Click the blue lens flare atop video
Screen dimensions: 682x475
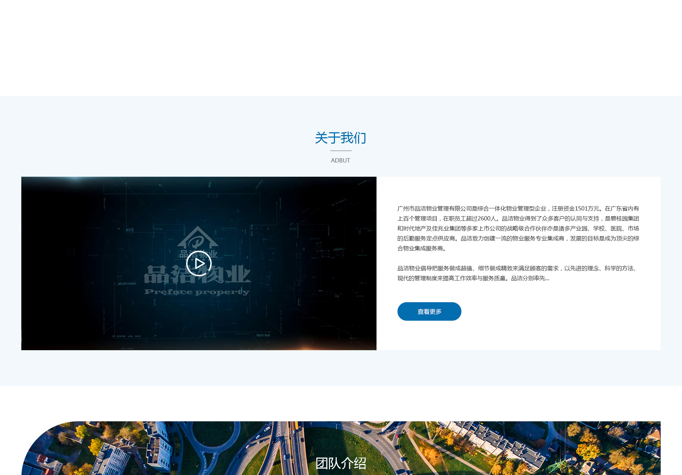click(x=75, y=179)
